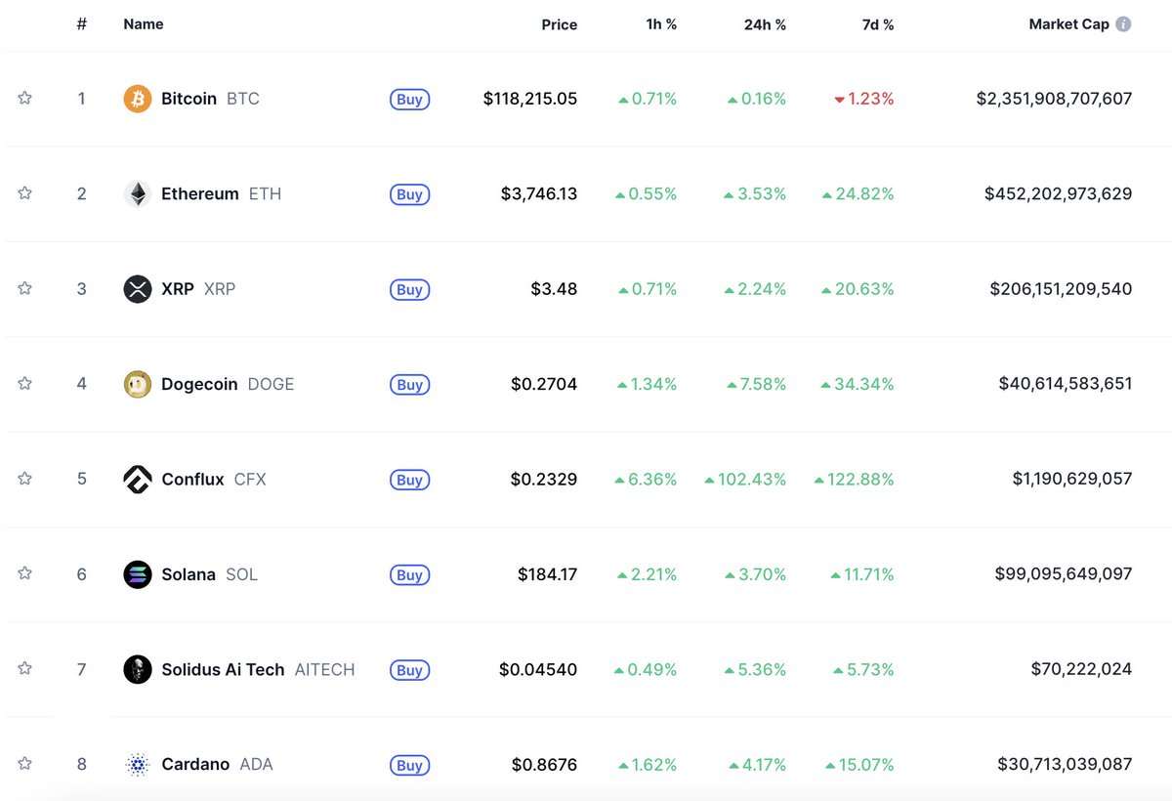Screen dimensions: 1172x801
Task: Click Conflux price $0.2329
Action: point(544,479)
